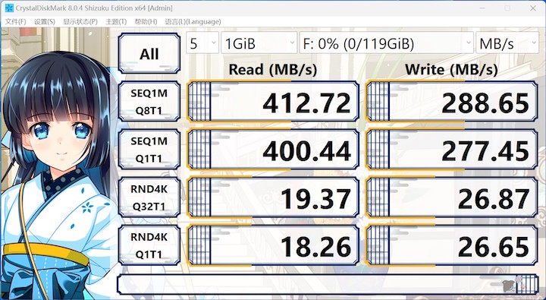Open the 主题(T) menu
This screenshot has height=300, width=546.
click(116, 21)
